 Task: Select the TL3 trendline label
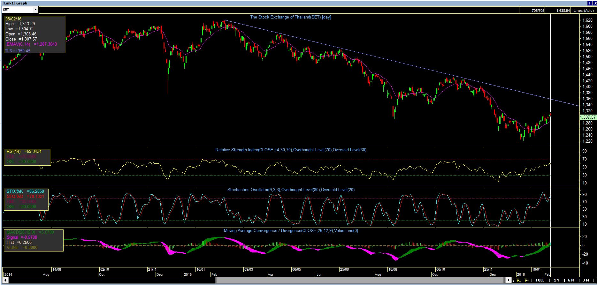(18, 51)
